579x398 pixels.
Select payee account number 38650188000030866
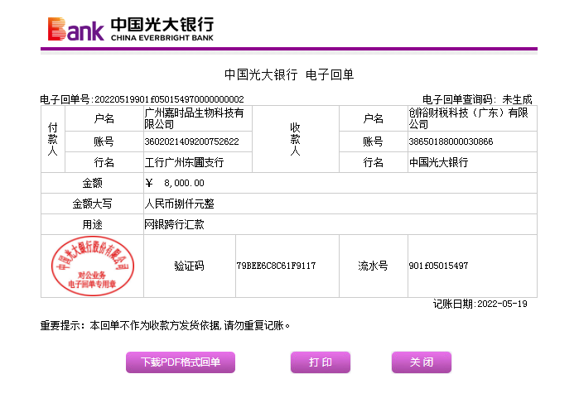point(451,141)
